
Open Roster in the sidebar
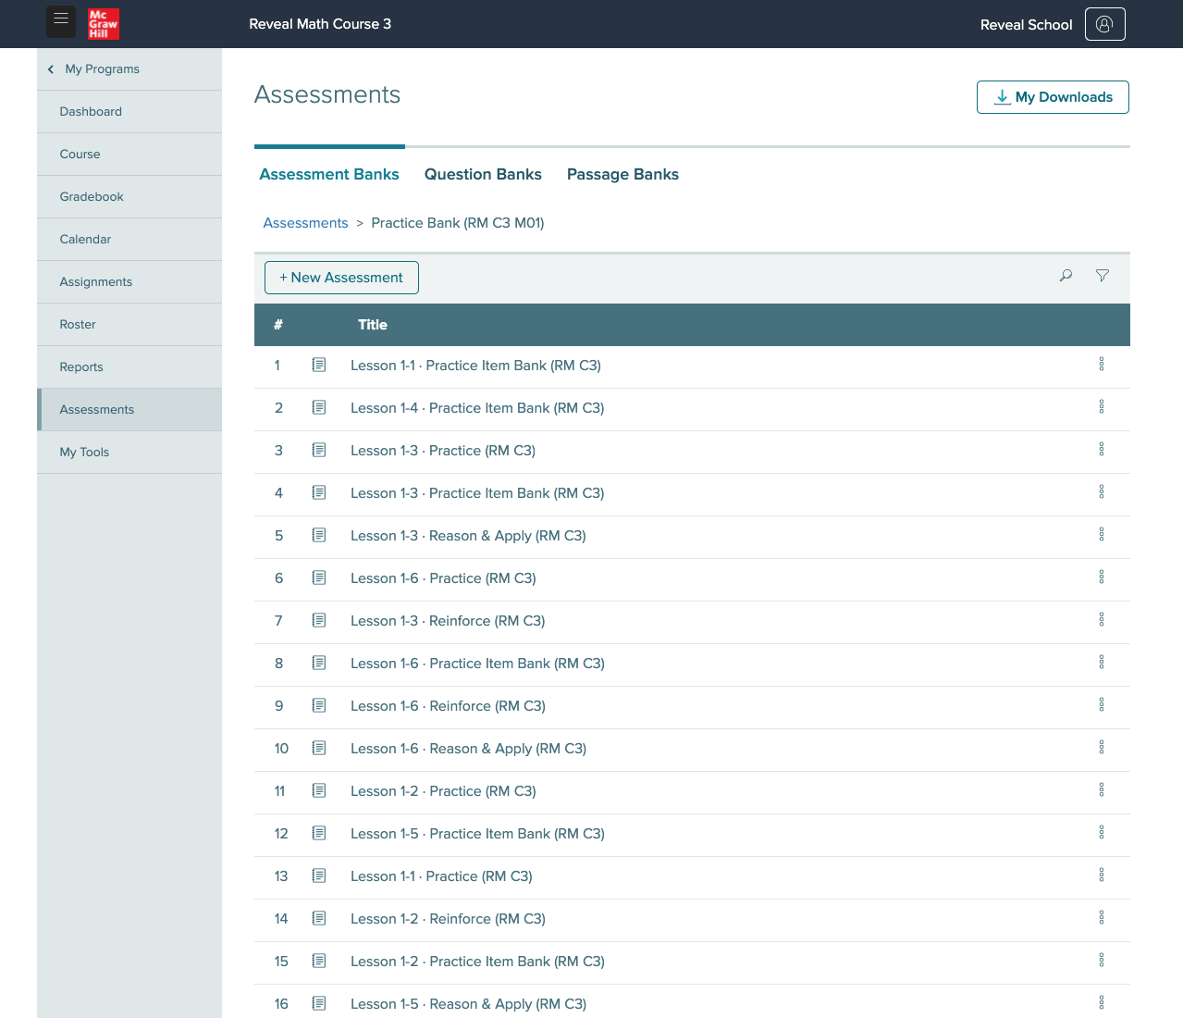pyautogui.click(x=129, y=325)
